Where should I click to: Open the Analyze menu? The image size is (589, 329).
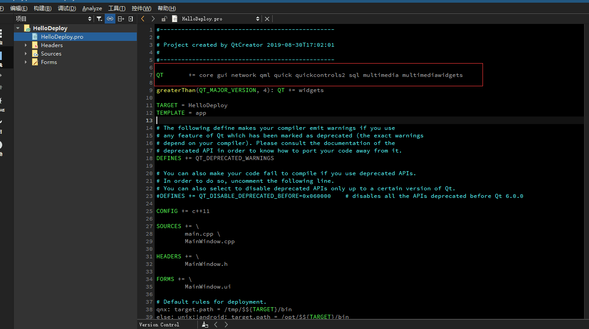tap(92, 8)
